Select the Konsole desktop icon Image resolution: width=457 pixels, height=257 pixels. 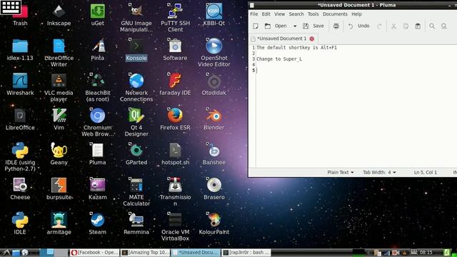(x=136, y=50)
